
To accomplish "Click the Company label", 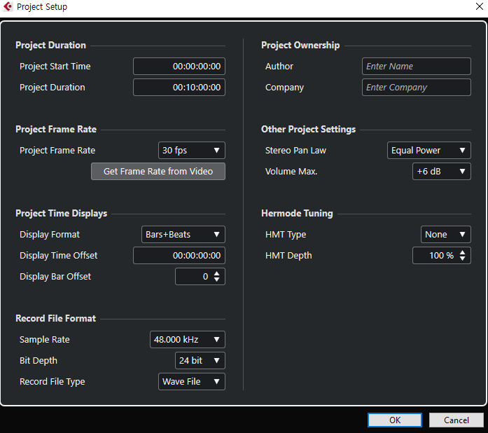I will pos(284,88).
